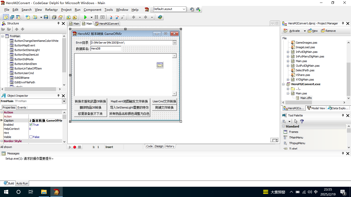Collapse the Action property category
351x197 pixels.
point(2,112)
